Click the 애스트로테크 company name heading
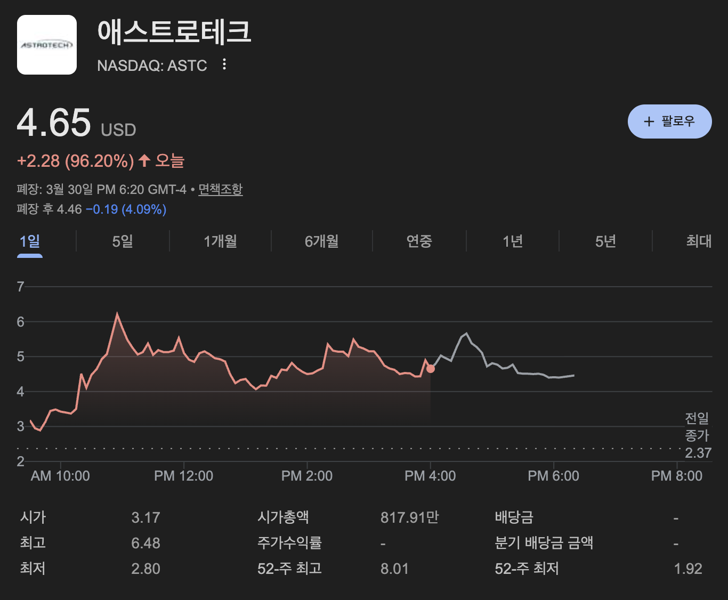 174,31
